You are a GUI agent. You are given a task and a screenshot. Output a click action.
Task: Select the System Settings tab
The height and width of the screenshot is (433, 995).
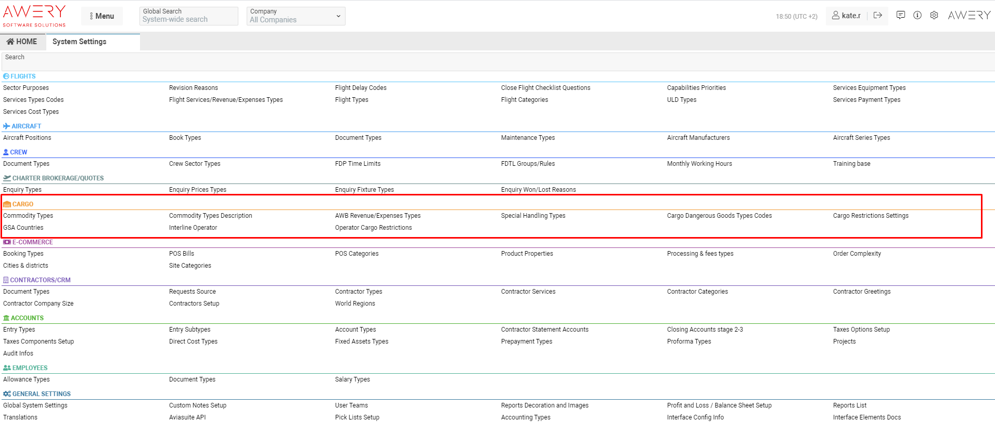(x=80, y=42)
